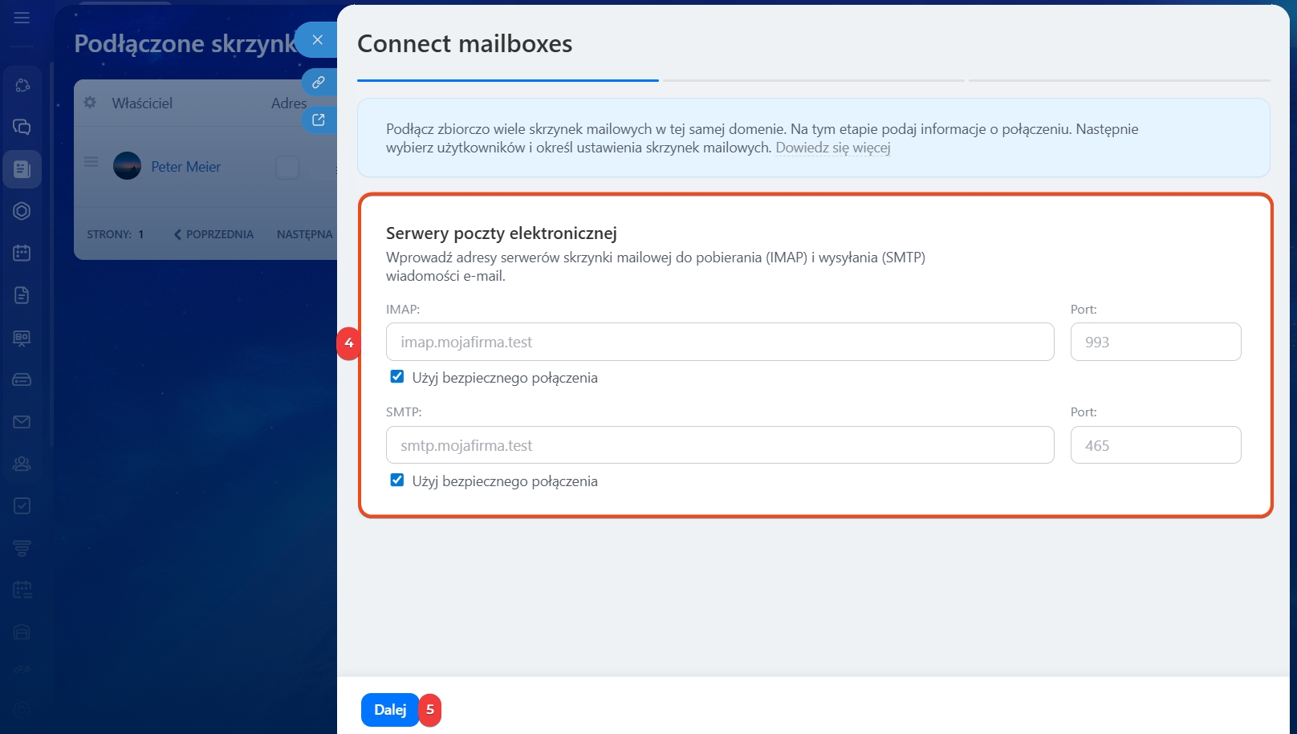The width and height of the screenshot is (1297, 734).
Task: Focus the SMTP server address field
Action: click(720, 445)
